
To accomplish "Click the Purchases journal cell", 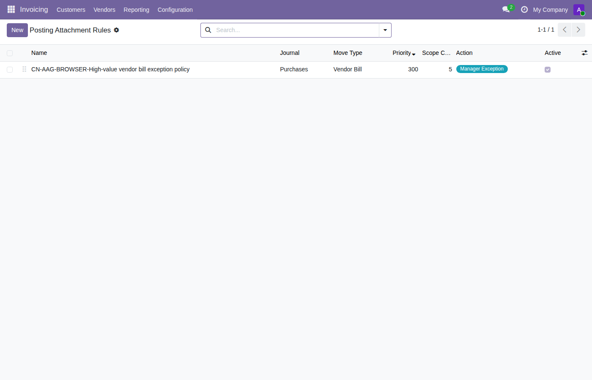I will [x=294, y=69].
